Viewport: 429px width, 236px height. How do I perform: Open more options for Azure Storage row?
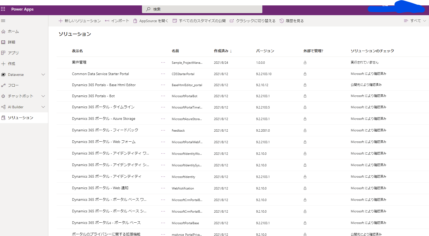point(163,119)
